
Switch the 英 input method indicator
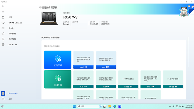(174, 106)
